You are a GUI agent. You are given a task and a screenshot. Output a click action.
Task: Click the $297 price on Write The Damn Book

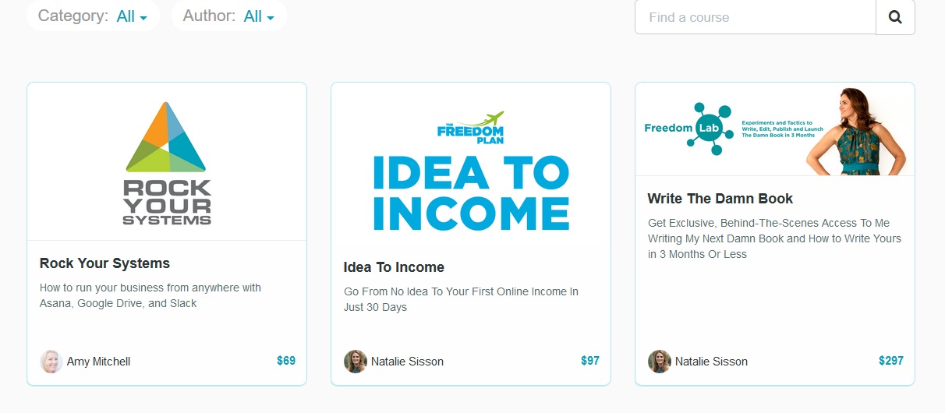point(891,361)
